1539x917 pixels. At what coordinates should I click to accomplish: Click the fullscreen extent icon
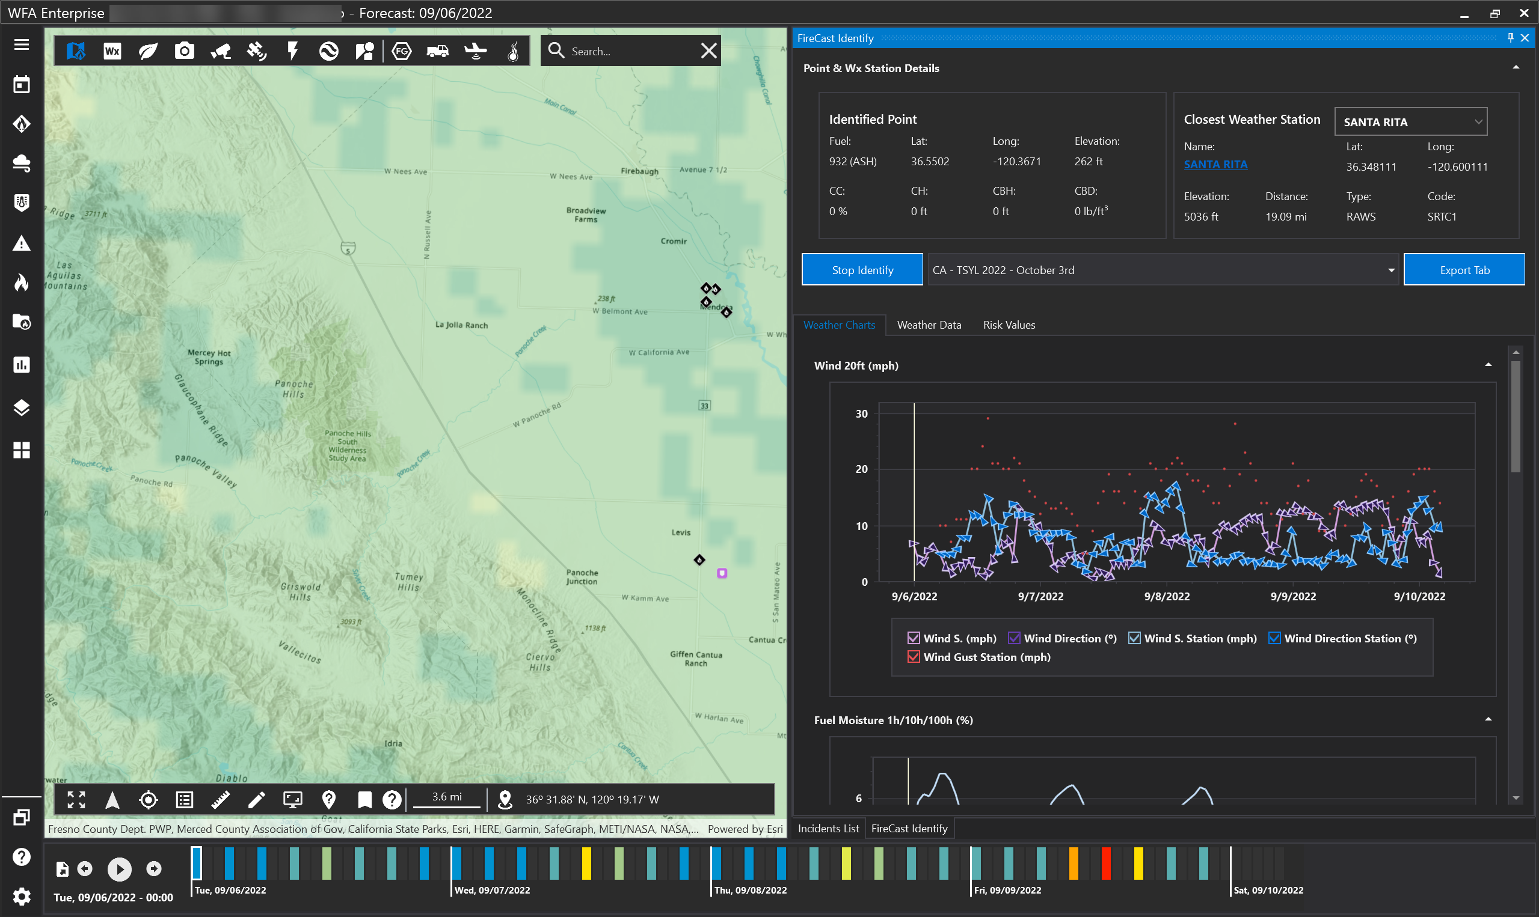coord(76,800)
